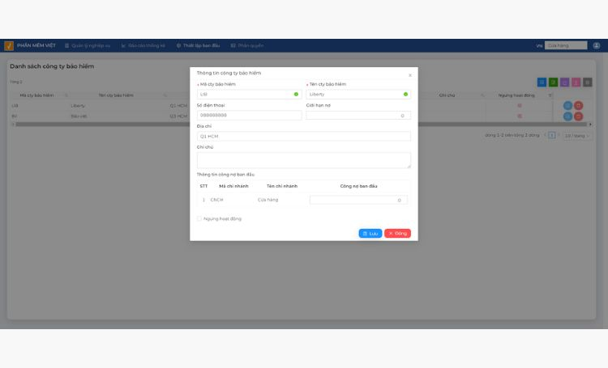Click the blue toolbar icon above the list
The width and height of the screenshot is (608, 368).
pos(542,82)
